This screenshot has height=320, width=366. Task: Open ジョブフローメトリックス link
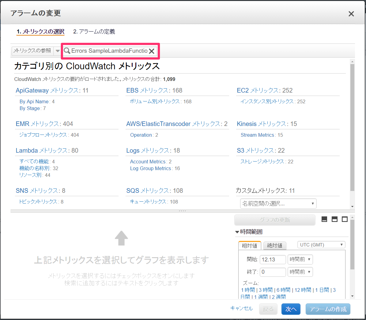(x=43, y=135)
